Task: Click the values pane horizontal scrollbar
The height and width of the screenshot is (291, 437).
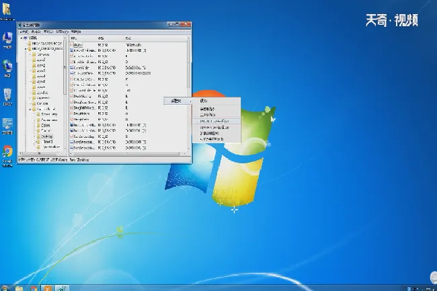Action: click(x=128, y=154)
